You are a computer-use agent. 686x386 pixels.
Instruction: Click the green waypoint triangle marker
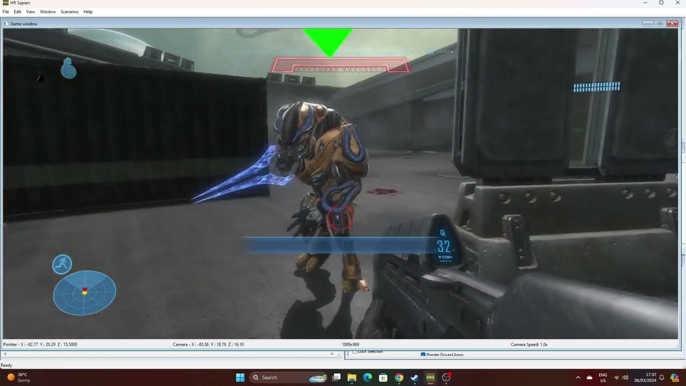pyautogui.click(x=327, y=42)
